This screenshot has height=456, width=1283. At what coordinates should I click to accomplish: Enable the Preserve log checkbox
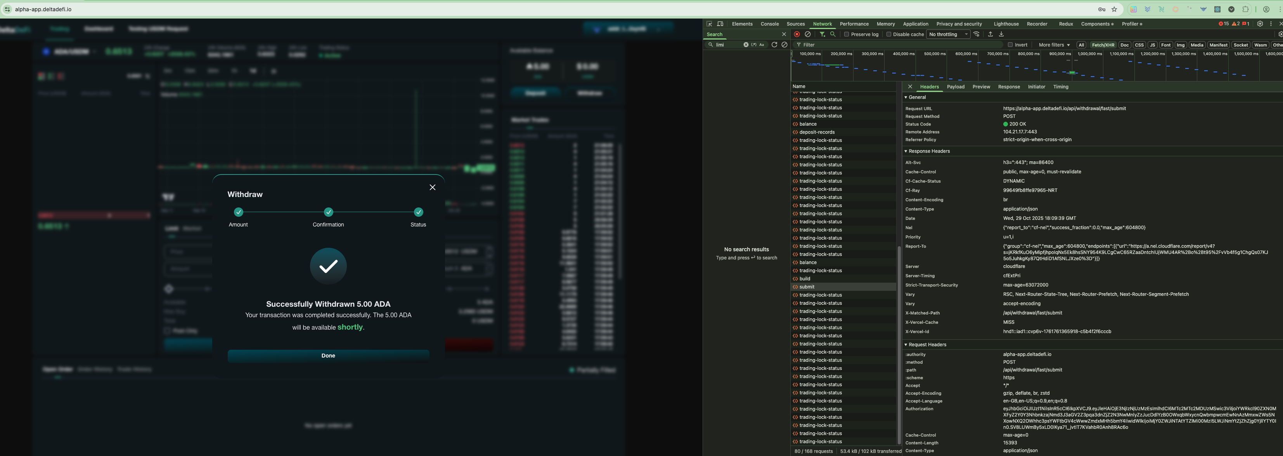click(x=846, y=35)
